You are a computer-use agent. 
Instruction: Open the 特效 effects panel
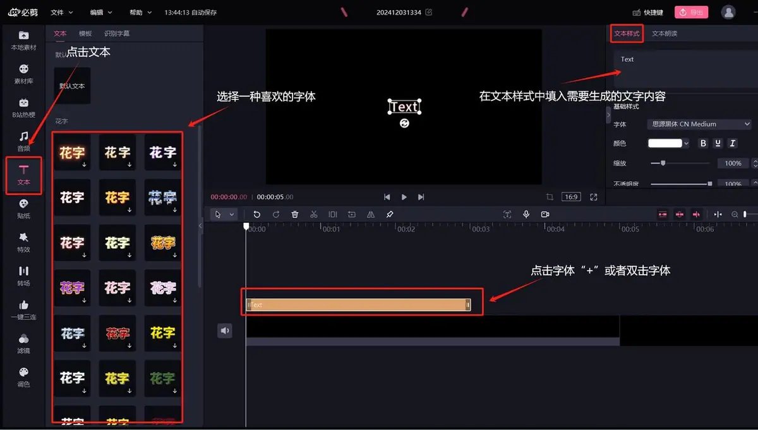(23, 242)
